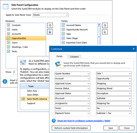The width and height of the screenshot is (137, 133).
Task: Open the Invoice Status dropdown
Action: (72, 88)
